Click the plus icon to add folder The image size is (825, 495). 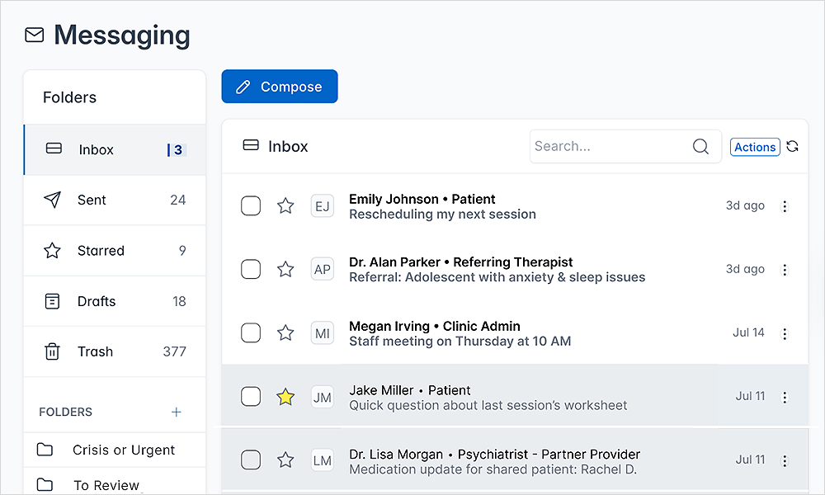point(176,412)
